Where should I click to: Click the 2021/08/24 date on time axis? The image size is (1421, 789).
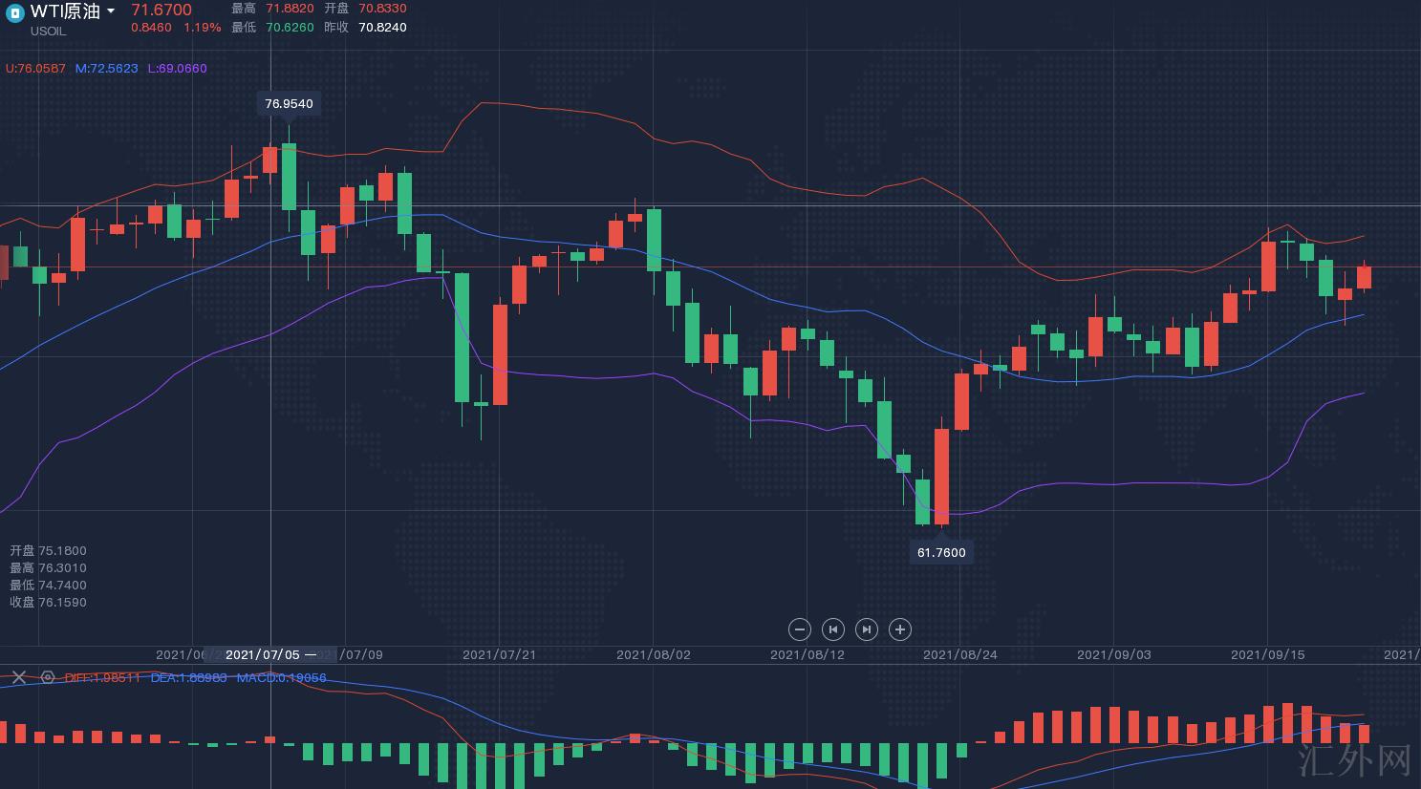point(959,654)
